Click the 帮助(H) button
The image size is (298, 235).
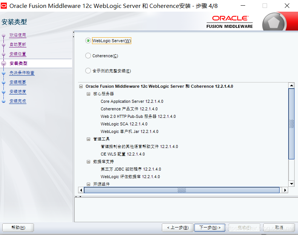pos(18,227)
